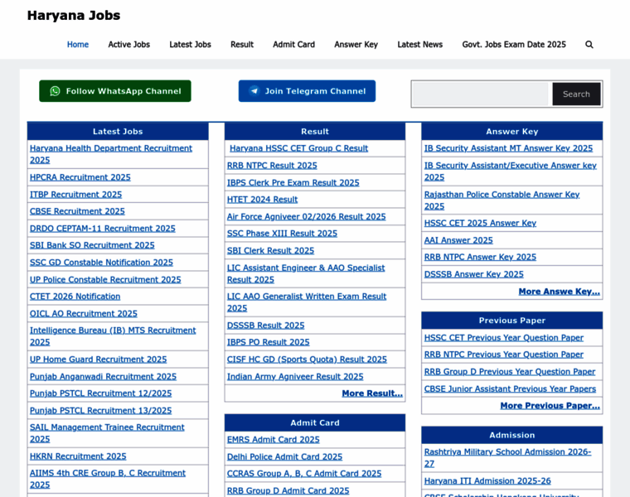630x497 pixels.
Task: Open OICL AO Recruitment 2025 link
Action: 83,314
